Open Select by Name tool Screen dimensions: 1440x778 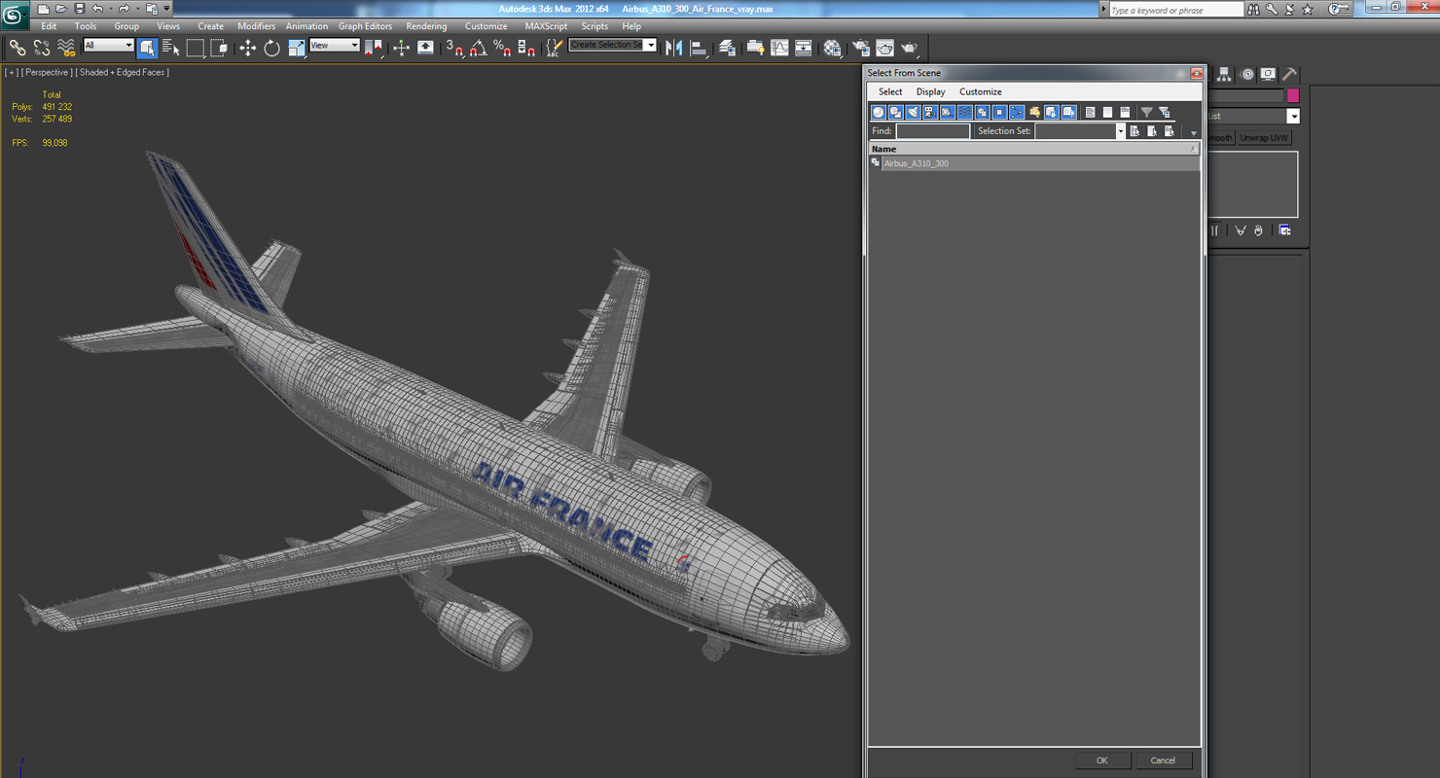[x=170, y=48]
